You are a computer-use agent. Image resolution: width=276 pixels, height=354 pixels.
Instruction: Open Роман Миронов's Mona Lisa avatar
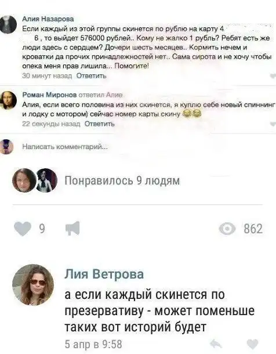[8, 100]
